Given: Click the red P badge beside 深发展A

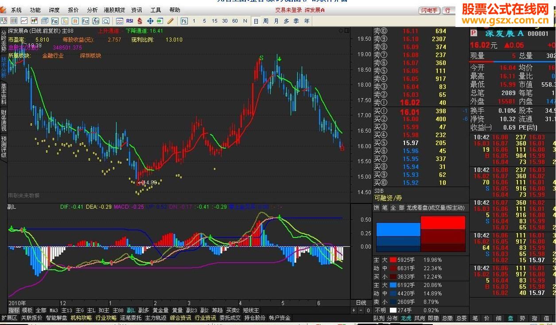Looking at the screenshot, I should click(474, 33).
